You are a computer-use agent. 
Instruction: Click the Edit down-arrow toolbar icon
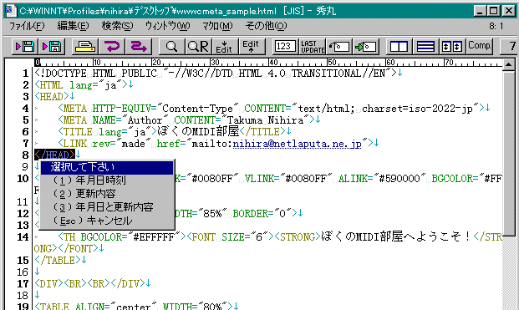click(225, 46)
